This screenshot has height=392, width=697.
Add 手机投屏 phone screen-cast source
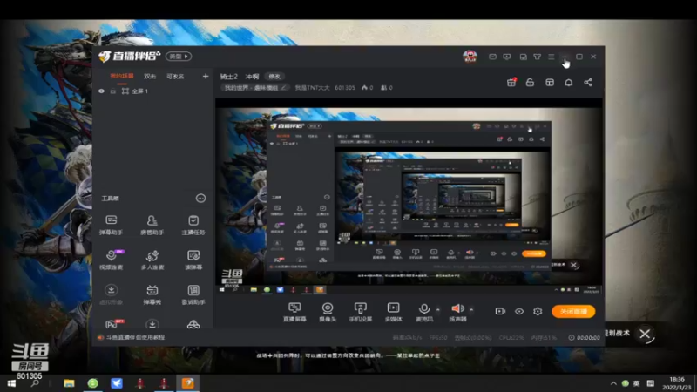tap(360, 312)
